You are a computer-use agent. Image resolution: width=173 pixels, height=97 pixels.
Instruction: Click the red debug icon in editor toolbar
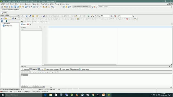click(127, 19)
